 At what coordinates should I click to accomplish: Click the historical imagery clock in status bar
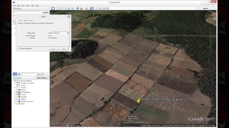coord(68,125)
